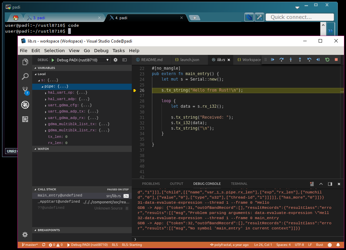Expand uart_gdma_cfg variable
The width and height of the screenshot is (346, 250).
46,105
